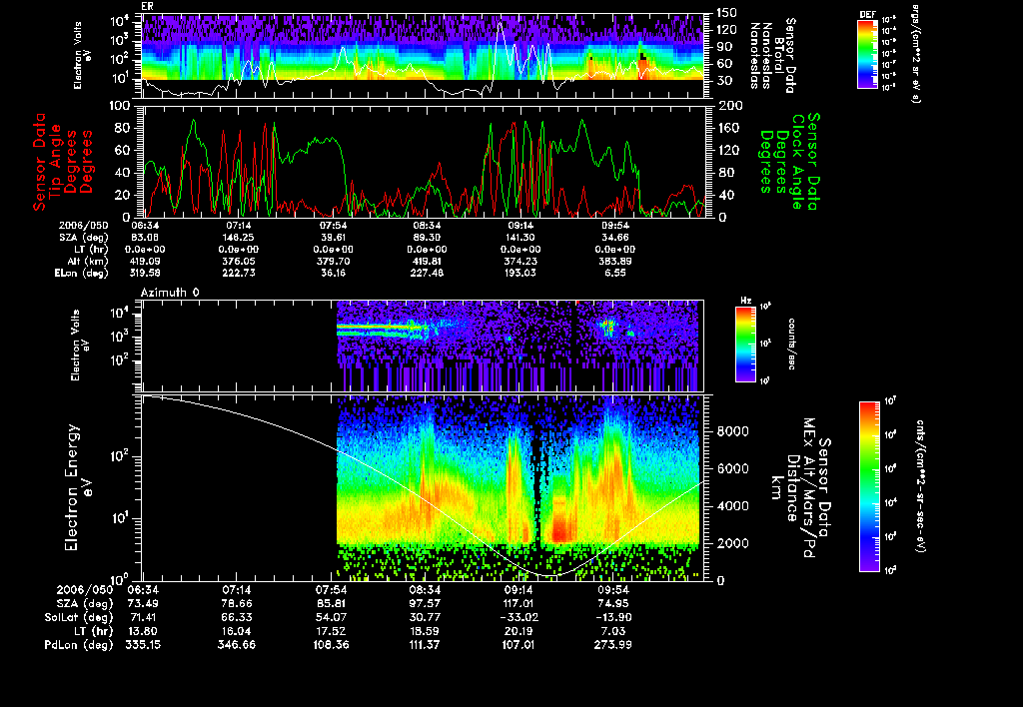Select PdLon value 273.99
1023x707 pixels.
[x=612, y=645]
